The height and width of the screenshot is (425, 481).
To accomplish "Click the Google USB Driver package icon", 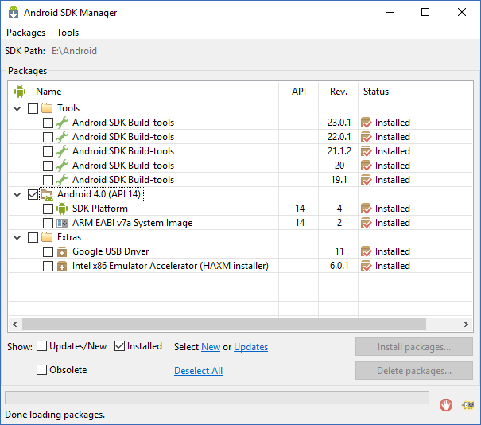I will point(62,251).
